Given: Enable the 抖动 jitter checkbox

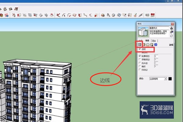Looking at the screenshot, I should click(x=140, y=70).
